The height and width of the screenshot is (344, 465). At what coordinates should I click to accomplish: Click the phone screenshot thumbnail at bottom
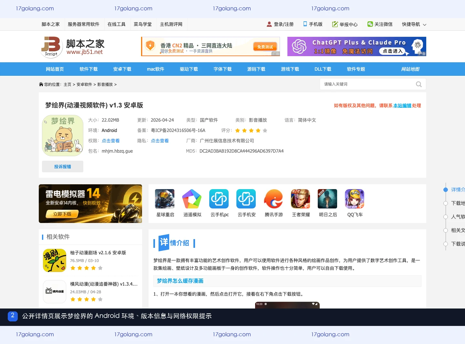click(x=287, y=305)
